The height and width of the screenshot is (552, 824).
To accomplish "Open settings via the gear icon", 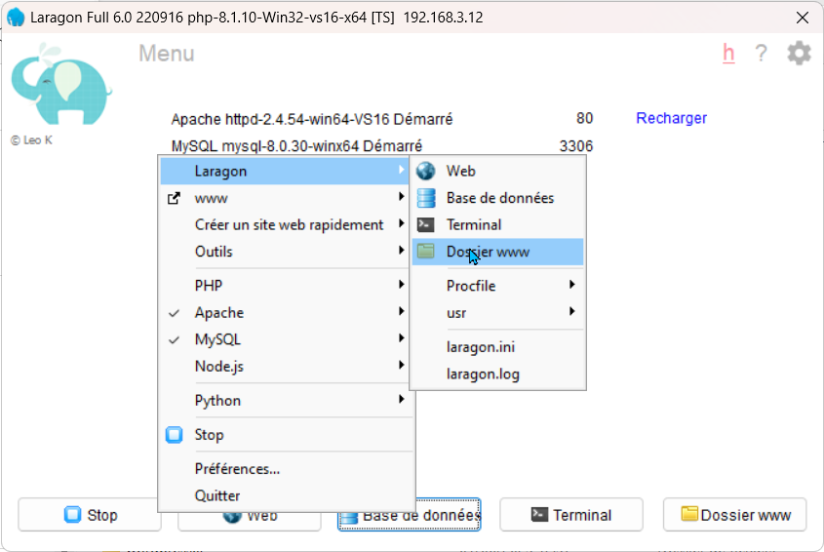I will (799, 54).
